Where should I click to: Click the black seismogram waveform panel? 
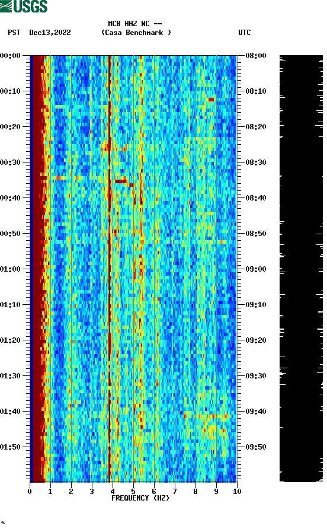(301, 269)
